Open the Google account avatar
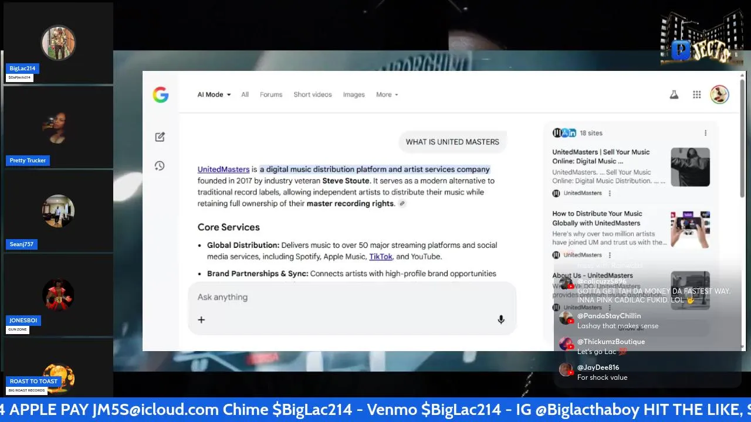This screenshot has height=422, width=751. [719, 94]
